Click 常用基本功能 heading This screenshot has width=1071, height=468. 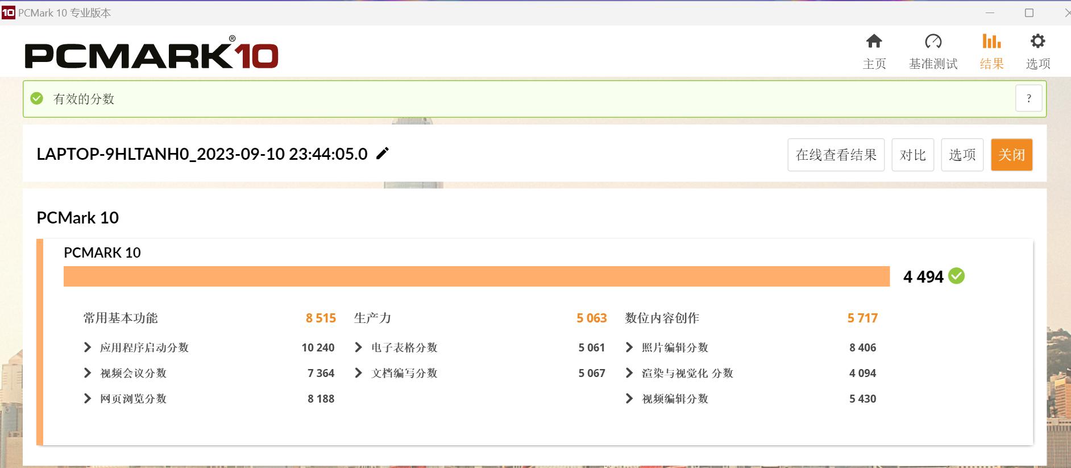(x=121, y=318)
